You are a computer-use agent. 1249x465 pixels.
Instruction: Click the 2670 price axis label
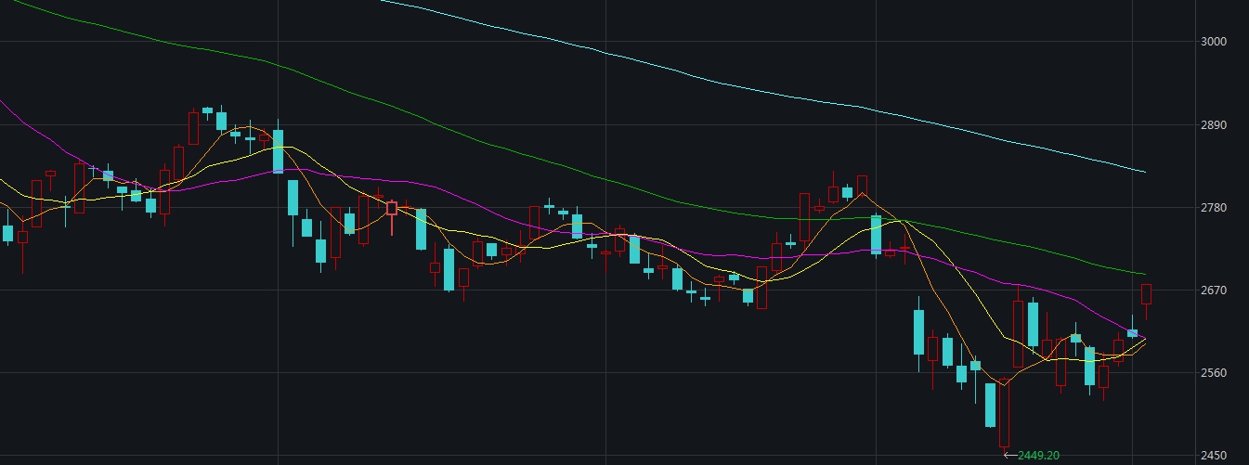click(1215, 291)
